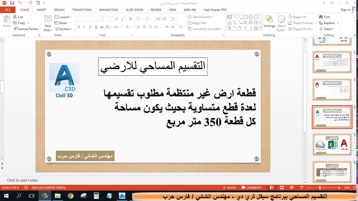This screenshot has height=201, width=358.
Task: Click the Undo arrow icon
Action: point(20,3)
